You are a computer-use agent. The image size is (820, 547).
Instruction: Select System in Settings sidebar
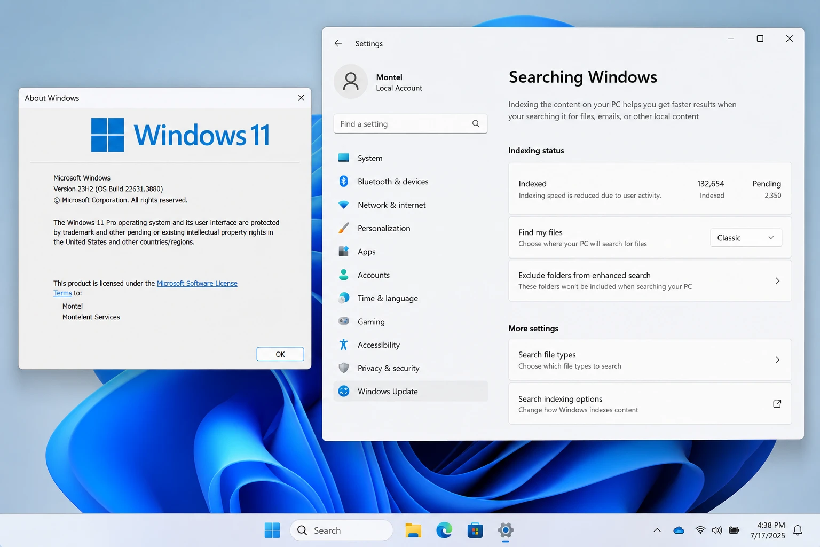[411, 158]
